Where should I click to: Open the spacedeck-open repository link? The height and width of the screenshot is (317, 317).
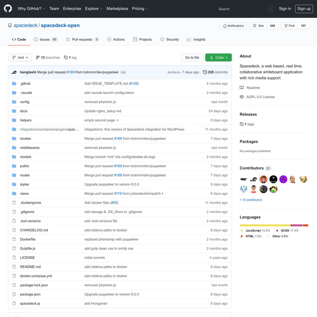click(x=60, y=25)
